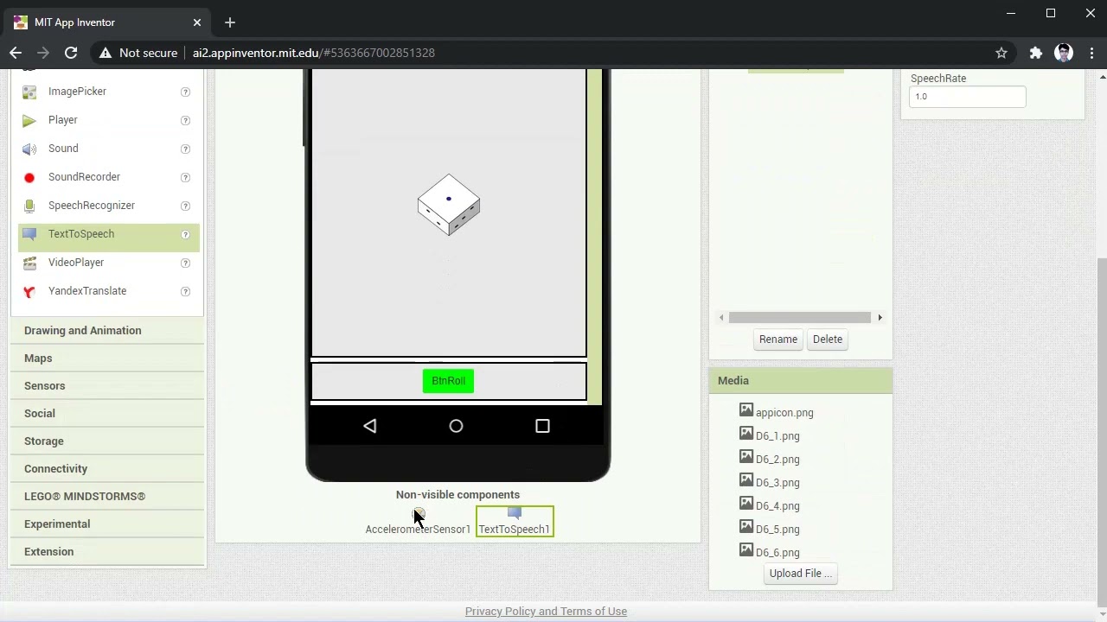Click the Media panel header
Screen dimensions: 1107x622
click(x=801, y=381)
